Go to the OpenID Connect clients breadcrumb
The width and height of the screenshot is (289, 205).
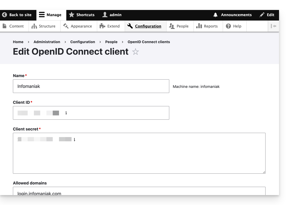(x=149, y=42)
